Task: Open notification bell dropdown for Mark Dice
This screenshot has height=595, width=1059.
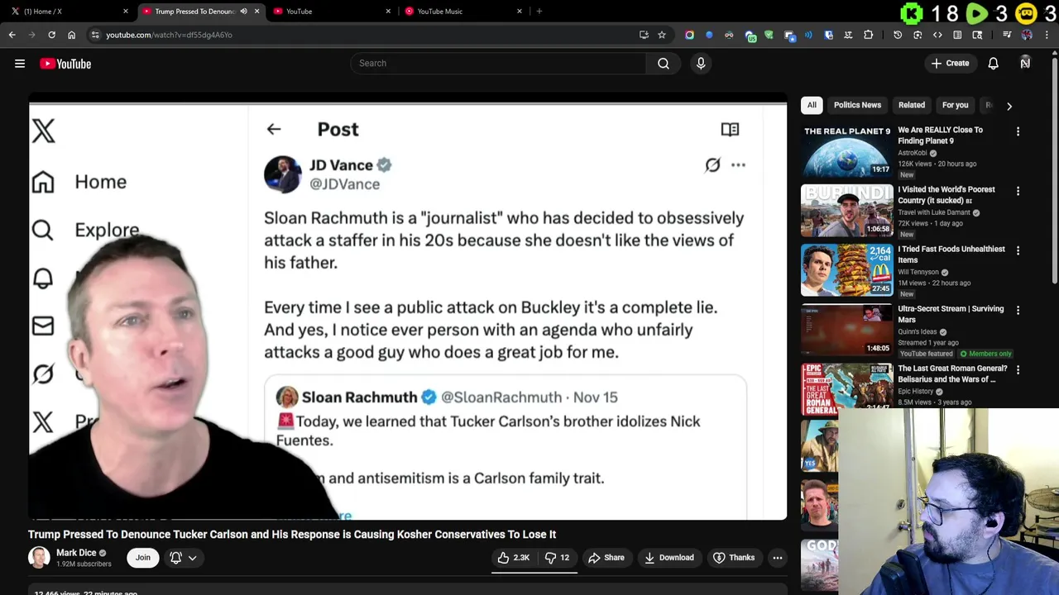Action: coord(183,558)
